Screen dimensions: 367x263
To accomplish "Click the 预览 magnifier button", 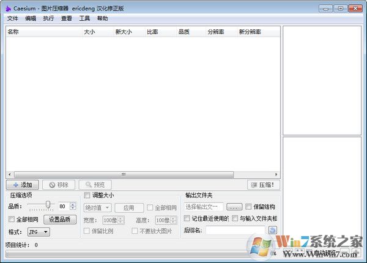I will coord(95,185).
